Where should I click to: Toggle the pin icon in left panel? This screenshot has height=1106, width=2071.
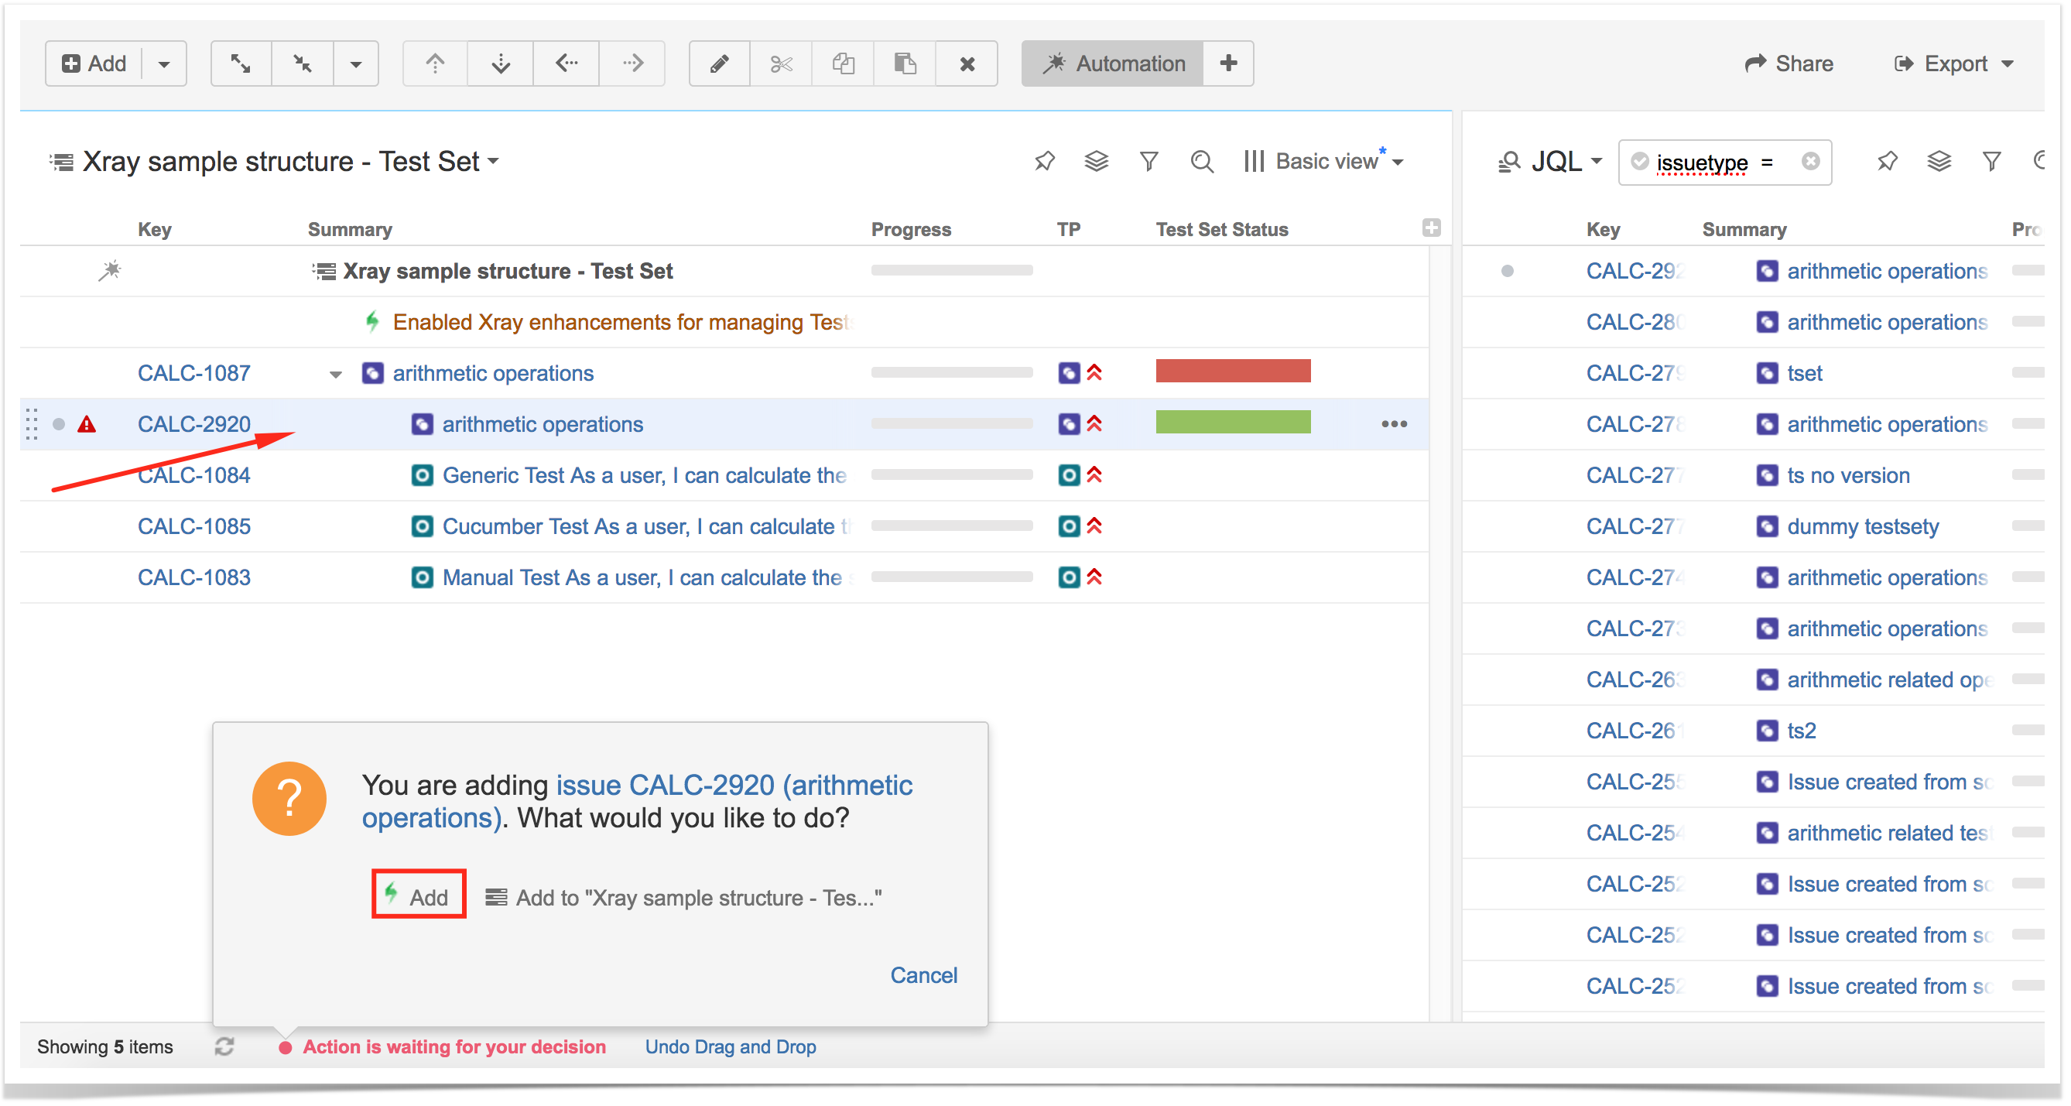[1044, 162]
